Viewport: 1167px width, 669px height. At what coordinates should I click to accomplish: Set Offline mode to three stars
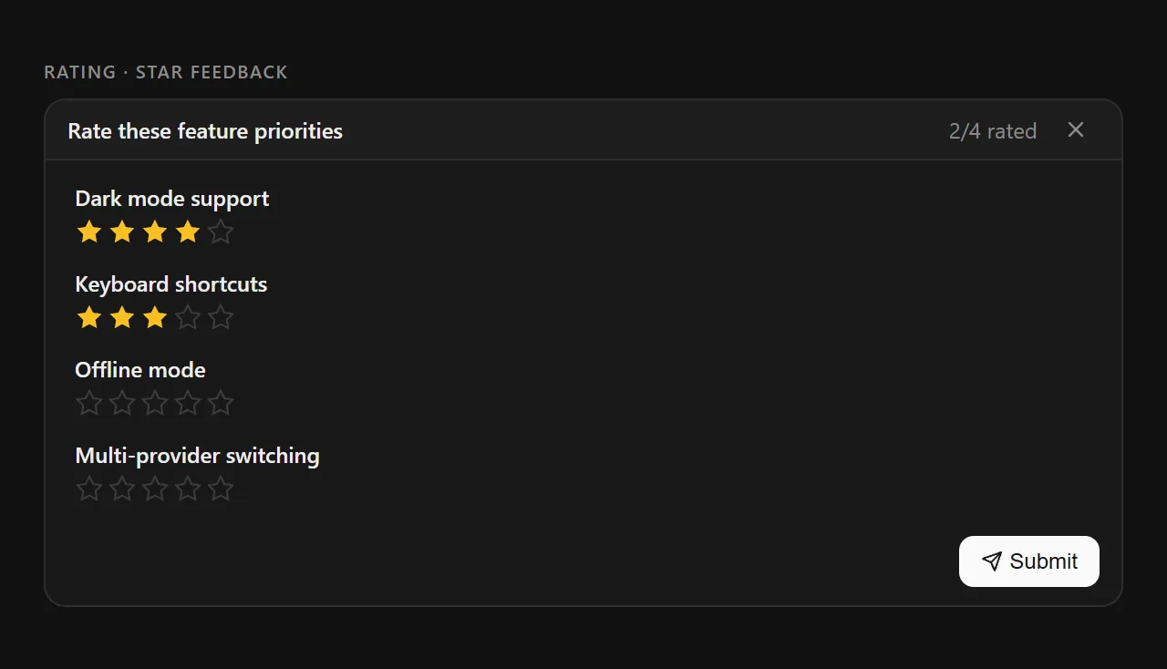(155, 404)
